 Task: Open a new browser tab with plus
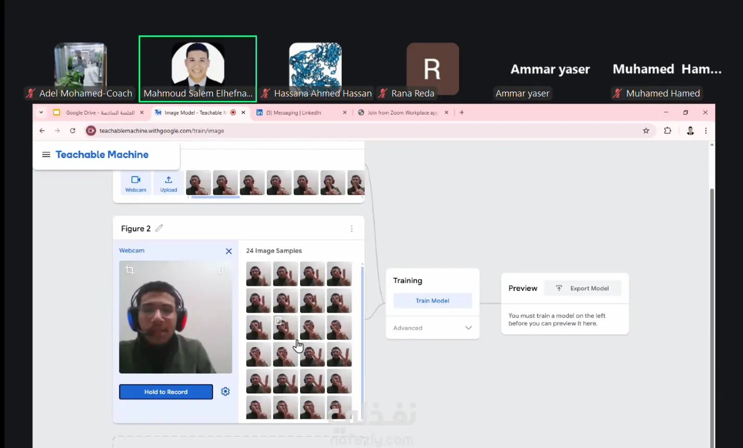click(462, 112)
